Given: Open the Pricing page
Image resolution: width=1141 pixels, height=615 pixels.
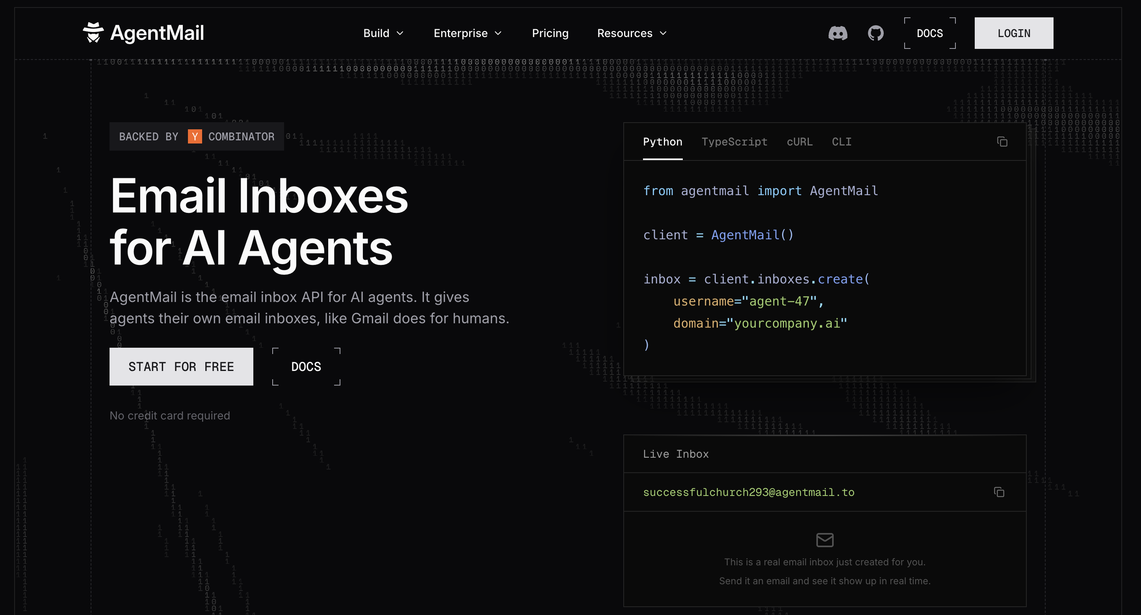Looking at the screenshot, I should coord(550,33).
